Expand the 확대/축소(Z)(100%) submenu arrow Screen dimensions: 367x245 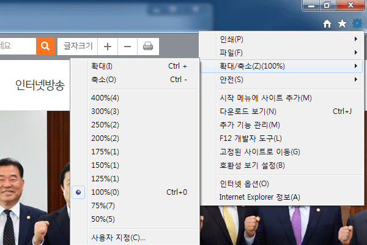click(356, 66)
